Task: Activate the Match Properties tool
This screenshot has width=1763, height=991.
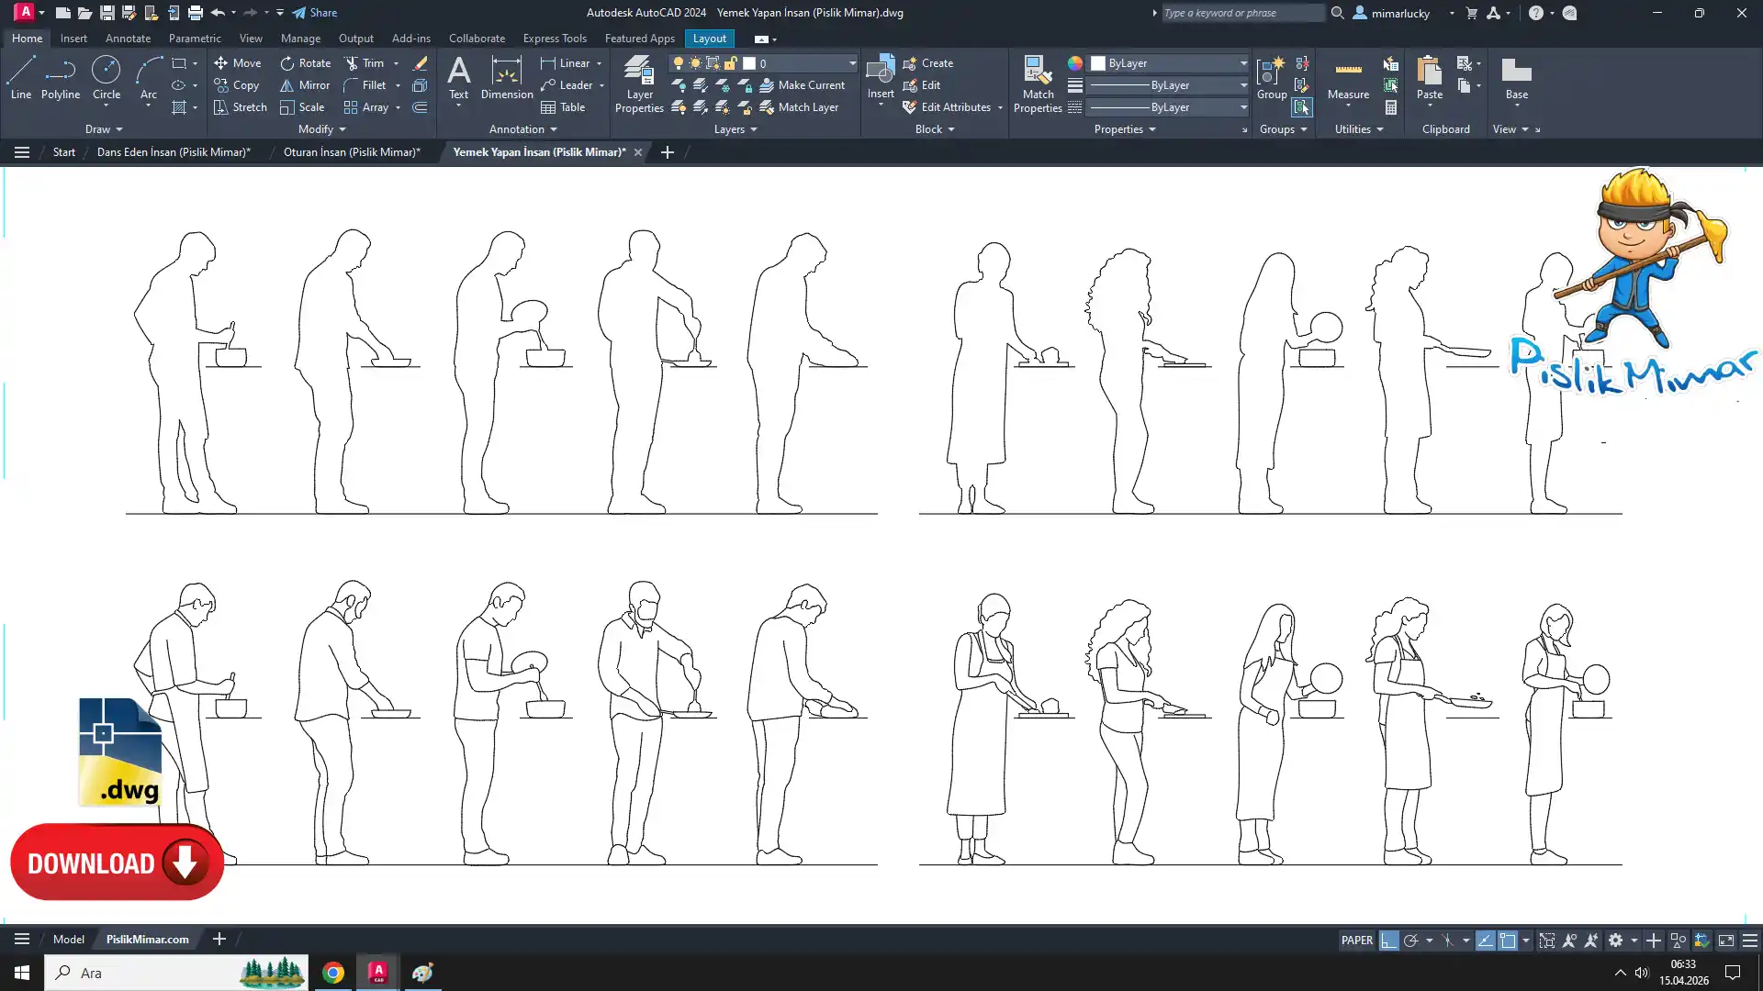Action: coord(1038,84)
